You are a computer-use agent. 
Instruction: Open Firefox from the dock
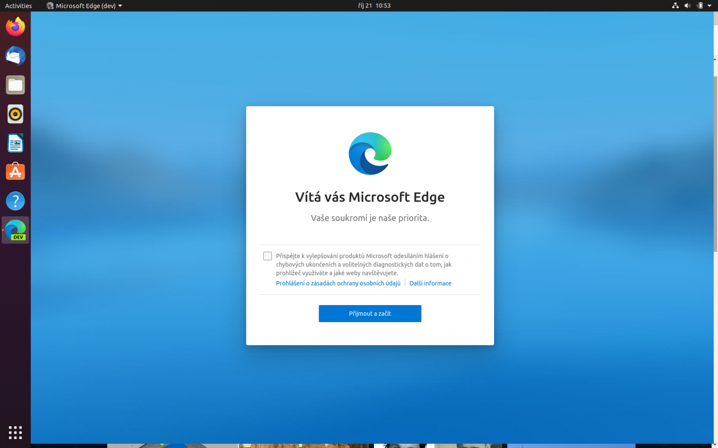(x=15, y=27)
